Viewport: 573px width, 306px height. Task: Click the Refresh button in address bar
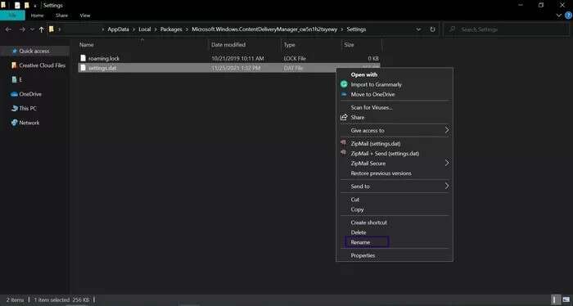(x=432, y=29)
